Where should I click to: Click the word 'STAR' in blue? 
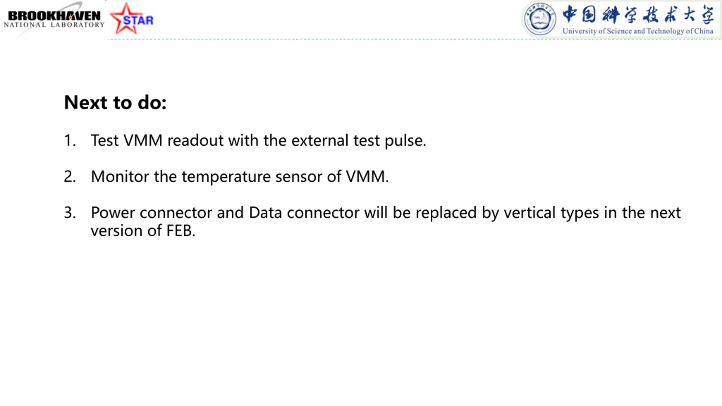click(138, 21)
